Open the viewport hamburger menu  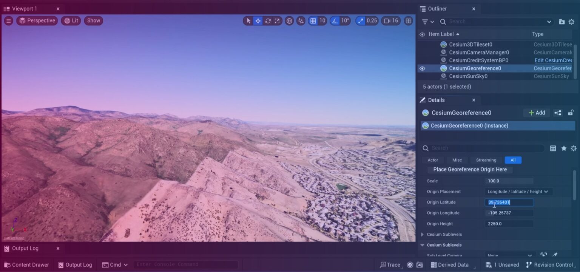pos(8,21)
